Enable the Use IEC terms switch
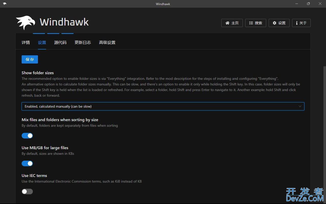The height and width of the screenshot is (204, 326). [27, 192]
